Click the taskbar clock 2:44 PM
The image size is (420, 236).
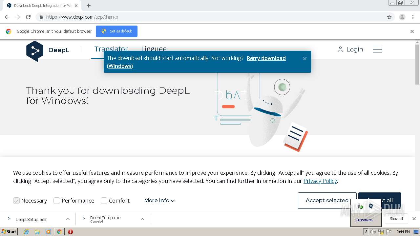[x=403, y=232]
